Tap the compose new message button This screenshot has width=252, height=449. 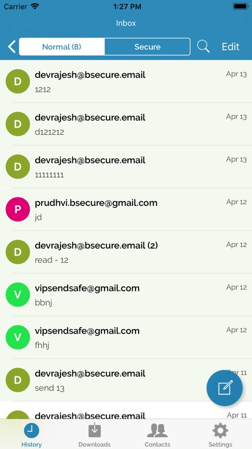pyautogui.click(x=225, y=388)
